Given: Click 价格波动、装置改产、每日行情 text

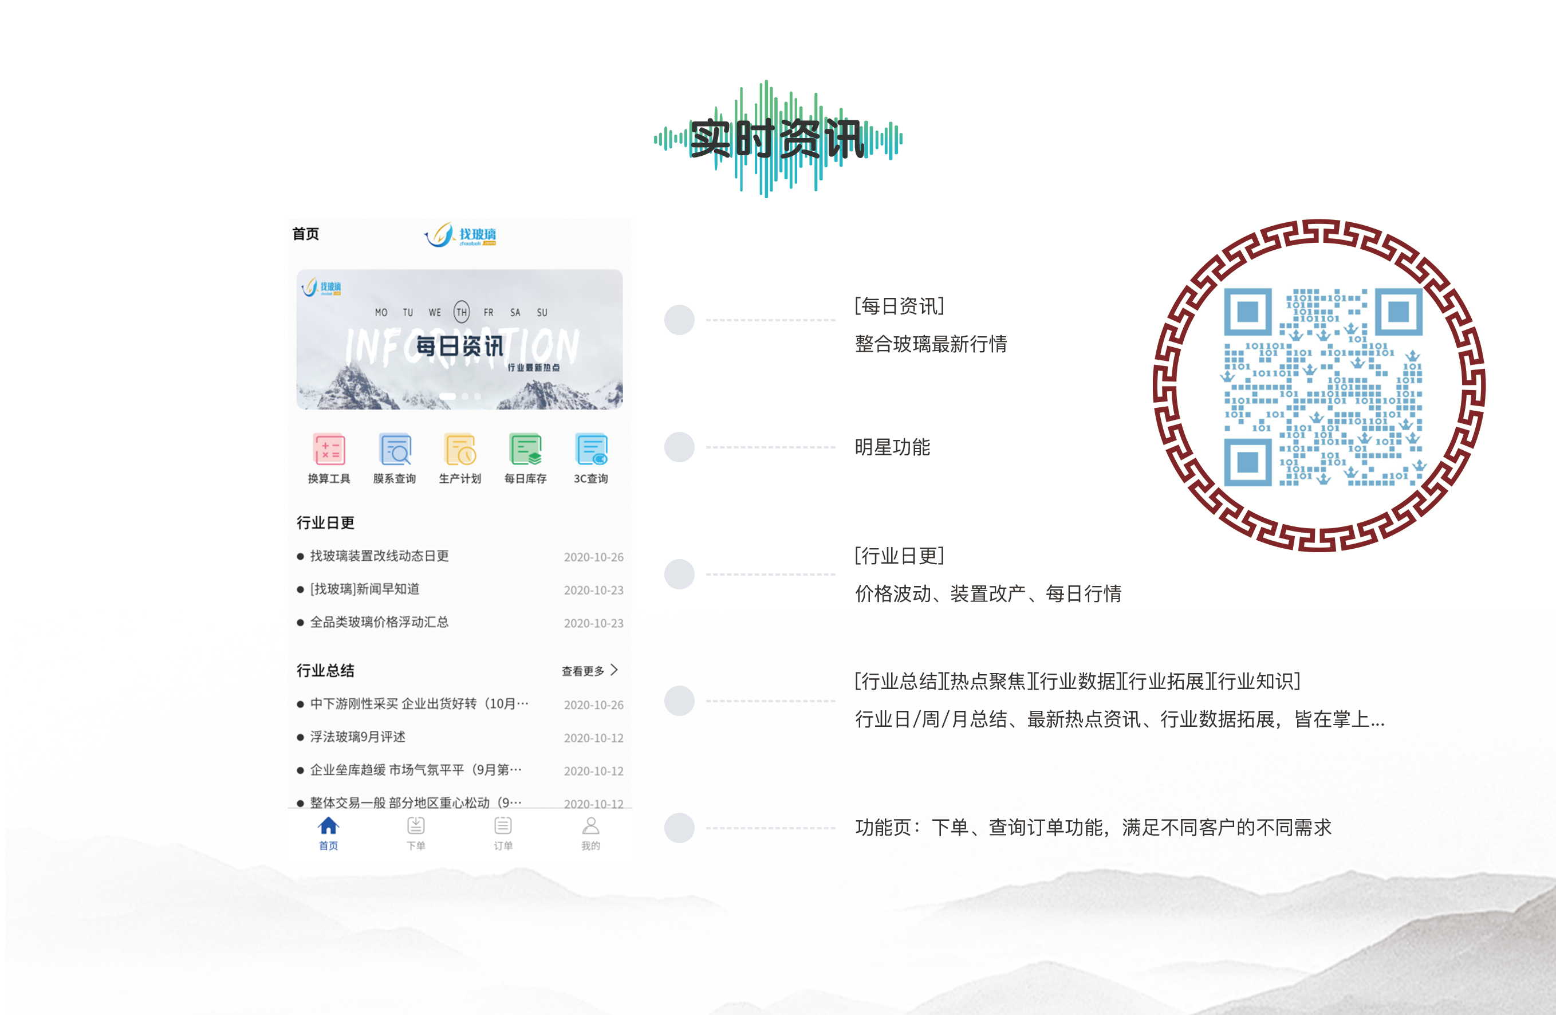Looking at the screenshot, I should click(988, 593).
